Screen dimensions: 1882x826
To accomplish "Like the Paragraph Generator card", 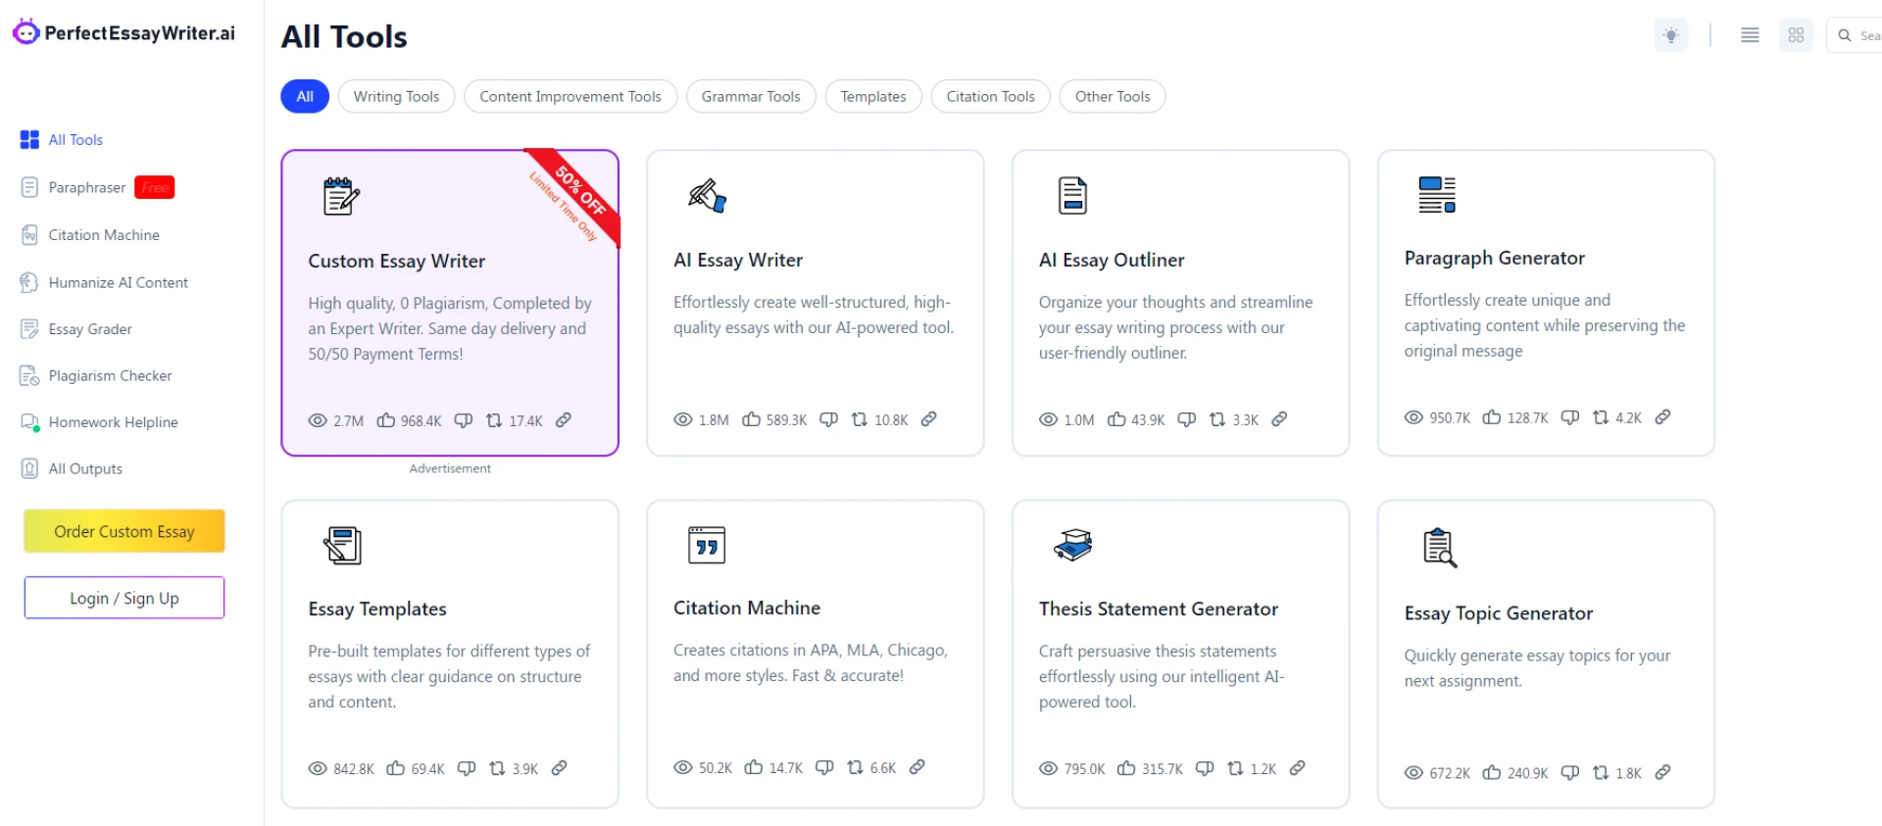I will tap(1492, 417).
